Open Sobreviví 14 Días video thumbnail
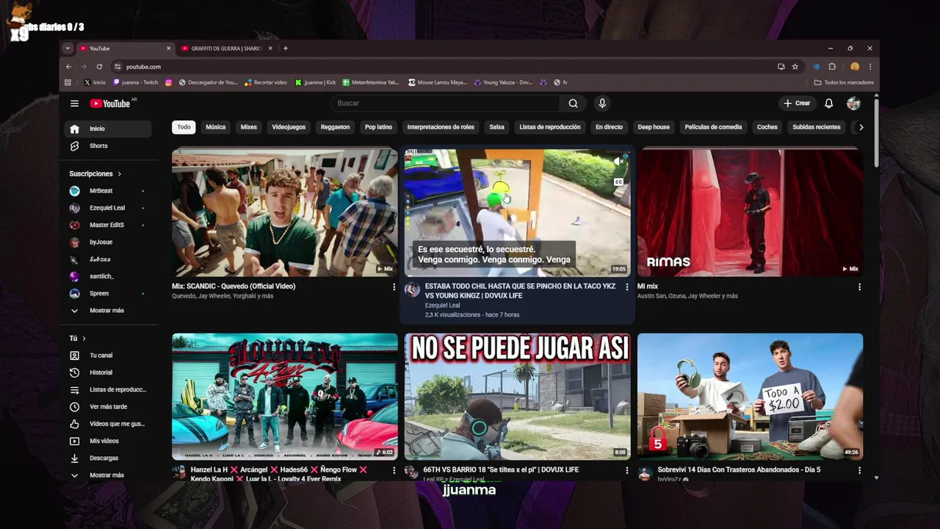Screen dimensions: 940x529 [x=750, y=397]
